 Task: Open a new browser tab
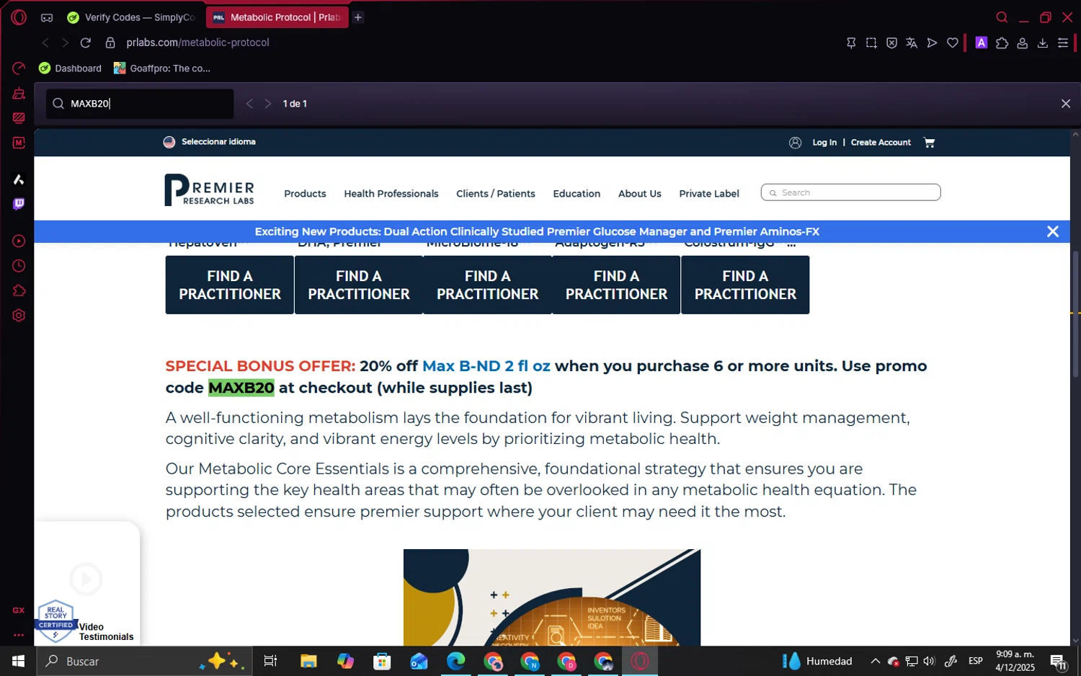358,17
